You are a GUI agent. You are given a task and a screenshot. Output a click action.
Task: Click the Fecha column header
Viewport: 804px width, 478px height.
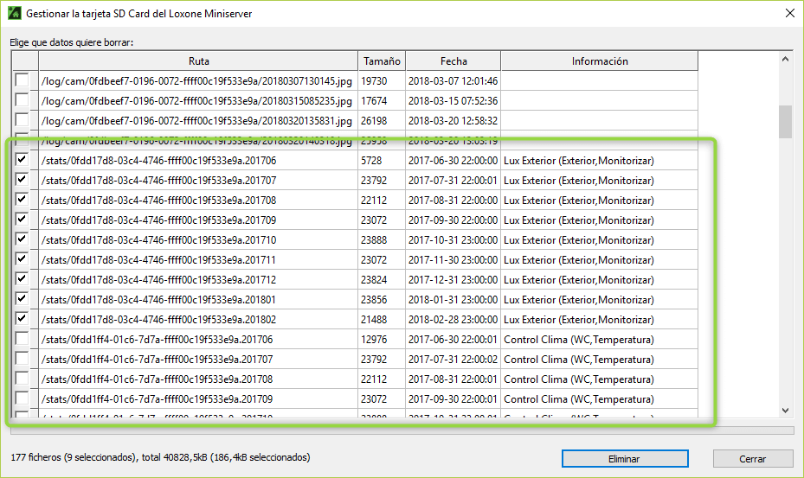click(453, 61)
